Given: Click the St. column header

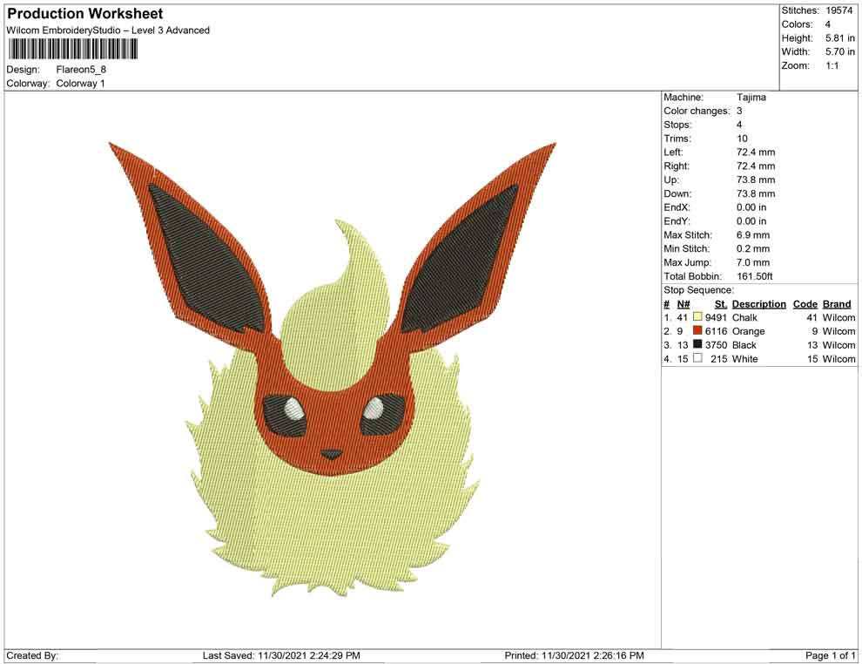Looking at the screenshot, I should coord(720,304).
